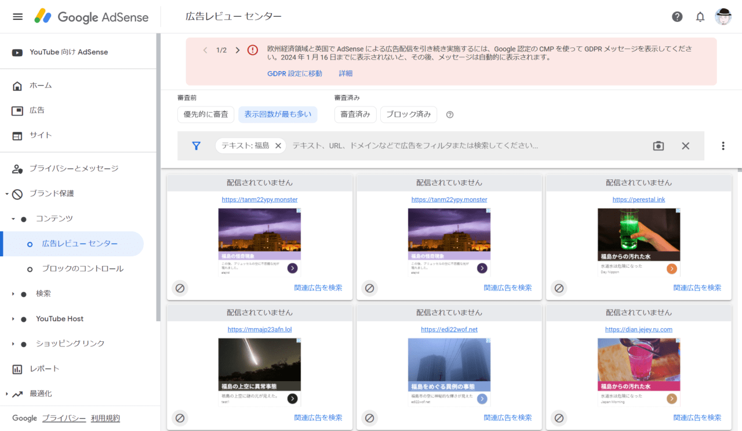Click the help question mark icon
Screen dimensions: 742x431
[677, 17]
